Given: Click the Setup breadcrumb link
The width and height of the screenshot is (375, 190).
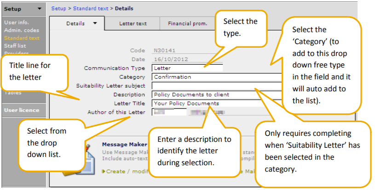Looking at the screenshot, I should coord(58,8).
